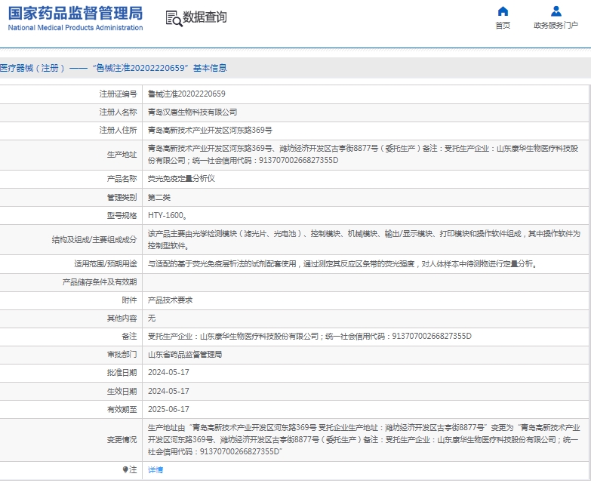Click the 注册人名称 row label

[x=118, y=112]
